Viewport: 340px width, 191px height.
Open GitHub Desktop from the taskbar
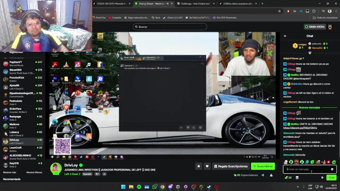(186, 187)
